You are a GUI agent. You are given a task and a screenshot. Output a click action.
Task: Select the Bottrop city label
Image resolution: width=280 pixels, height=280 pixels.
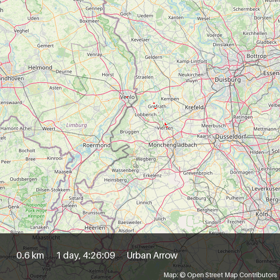[x=256, y=56]
